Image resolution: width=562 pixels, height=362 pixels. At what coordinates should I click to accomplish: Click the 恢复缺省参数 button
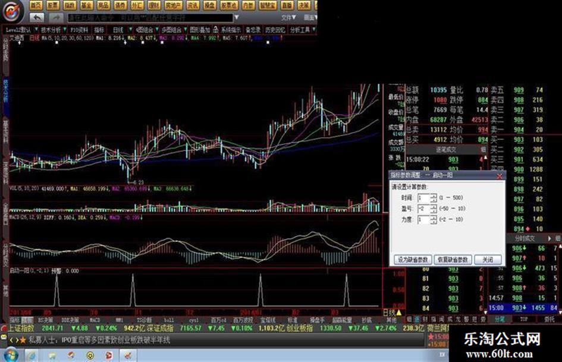pyautogui.click(x=452, y=260)
